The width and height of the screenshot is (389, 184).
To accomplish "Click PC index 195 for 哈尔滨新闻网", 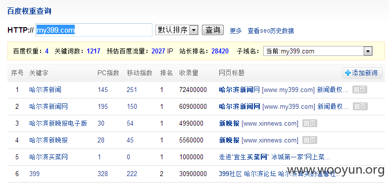I will coord(102,107).
